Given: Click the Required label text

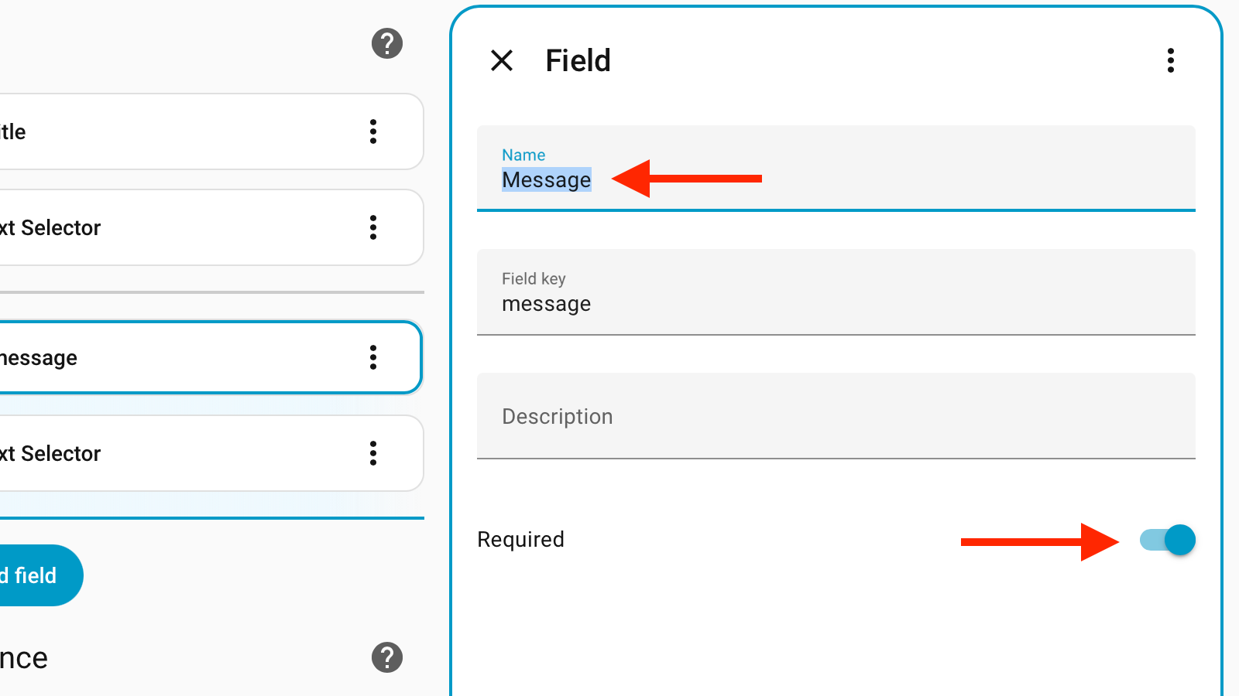Looking at the screenshot, I should click(520, 540).
